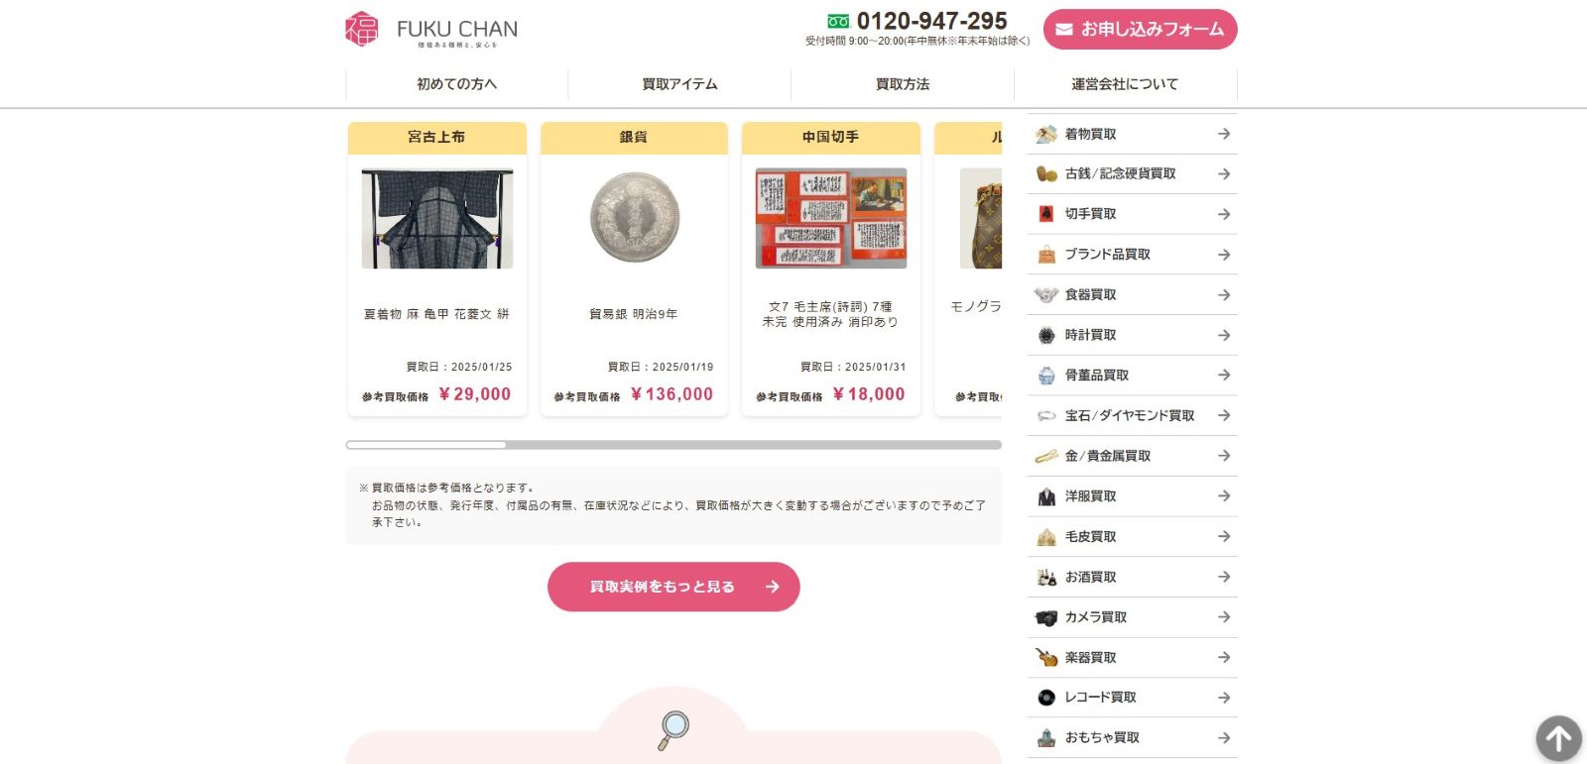Click the arrow beside おもちゃ買取
The image size is (1587, 764).
[x=1224, y=738]
